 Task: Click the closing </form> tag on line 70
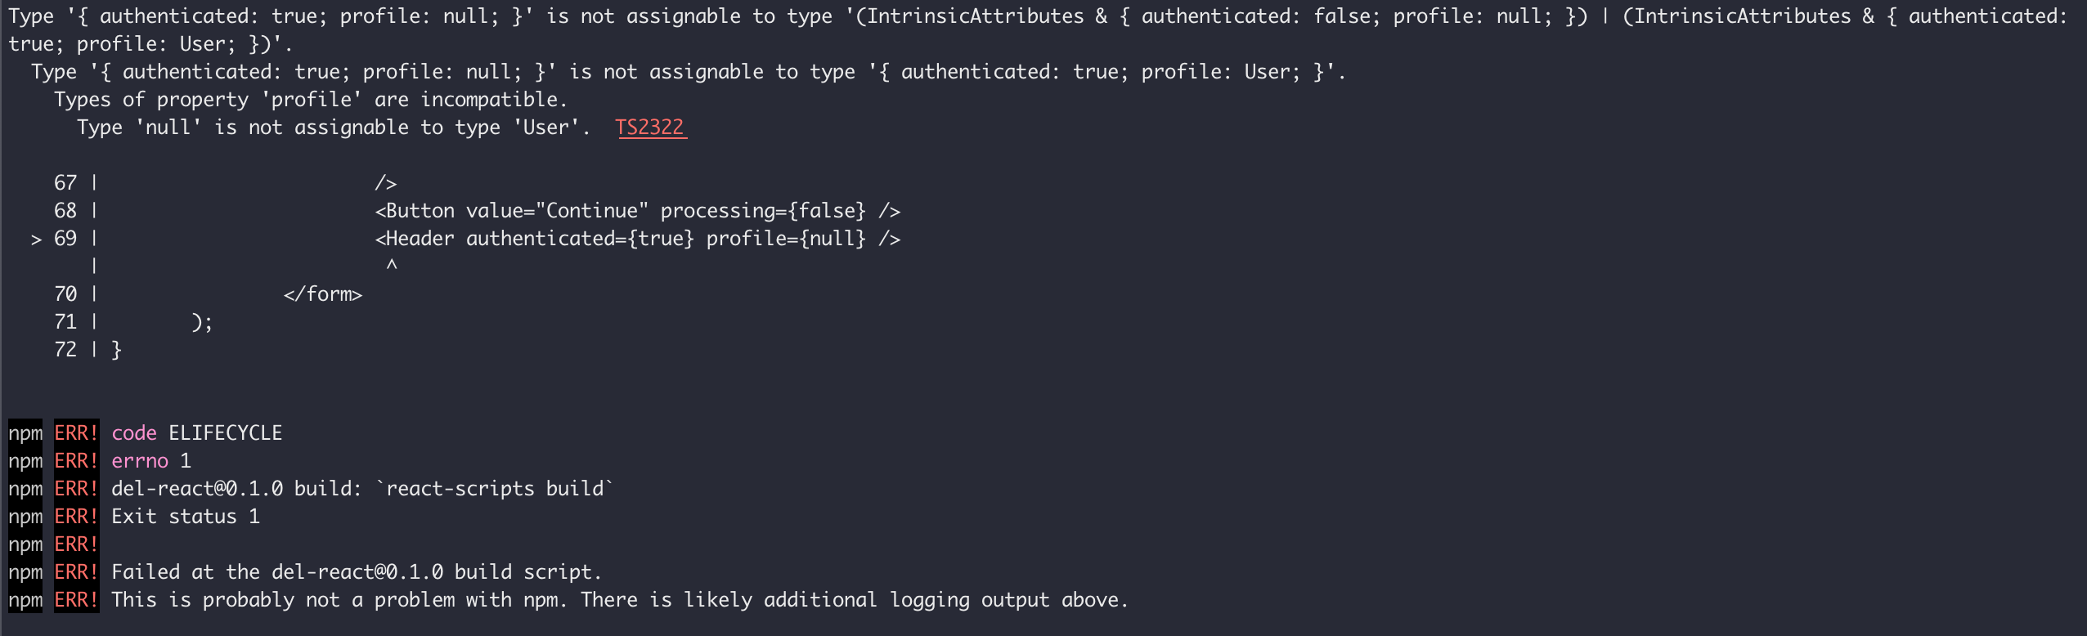pos(323,294)
